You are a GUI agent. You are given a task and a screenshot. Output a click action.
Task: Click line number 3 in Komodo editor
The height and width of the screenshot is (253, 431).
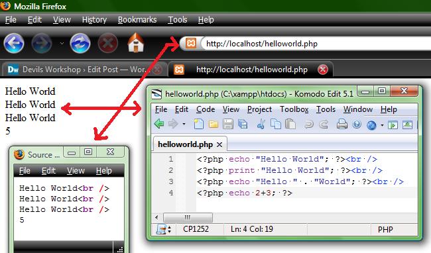[171, 181]
